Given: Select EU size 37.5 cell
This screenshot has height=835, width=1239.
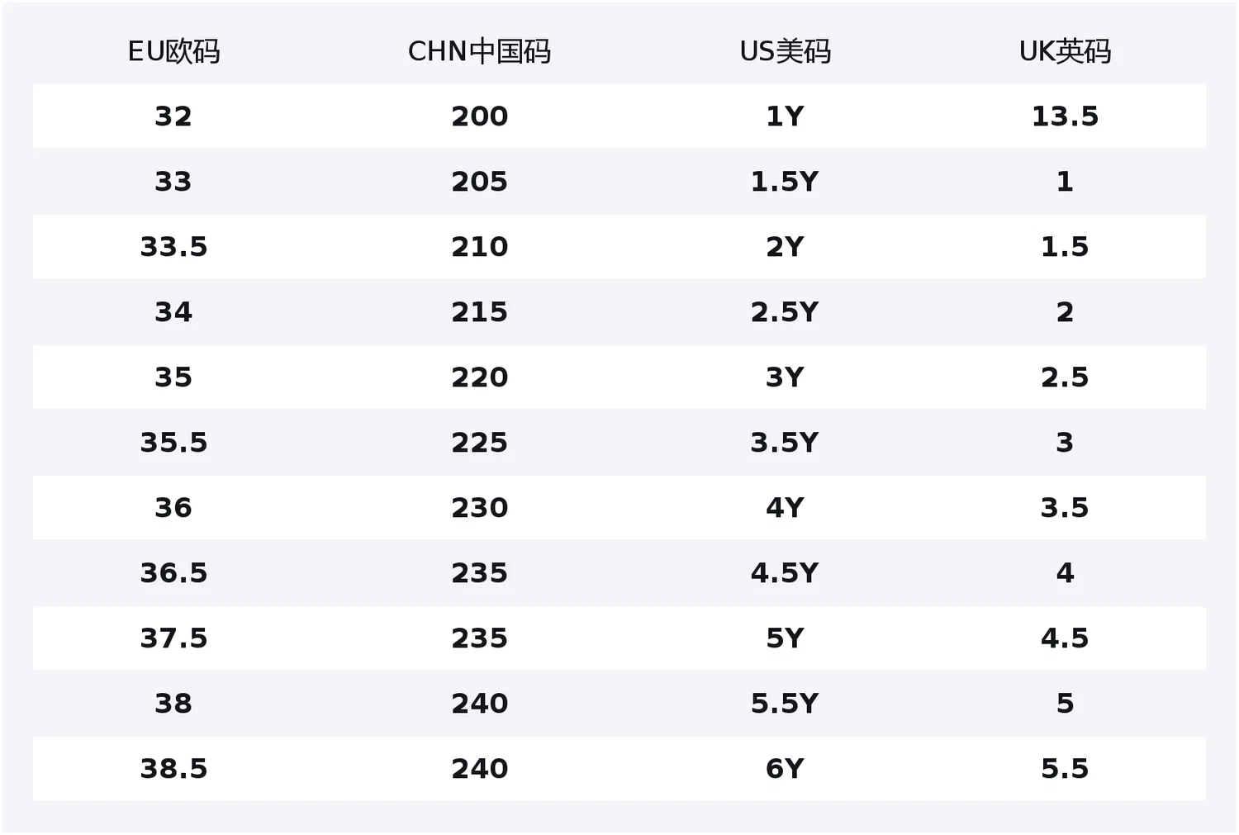Looking at the screenshot, I should click(173, 638).
